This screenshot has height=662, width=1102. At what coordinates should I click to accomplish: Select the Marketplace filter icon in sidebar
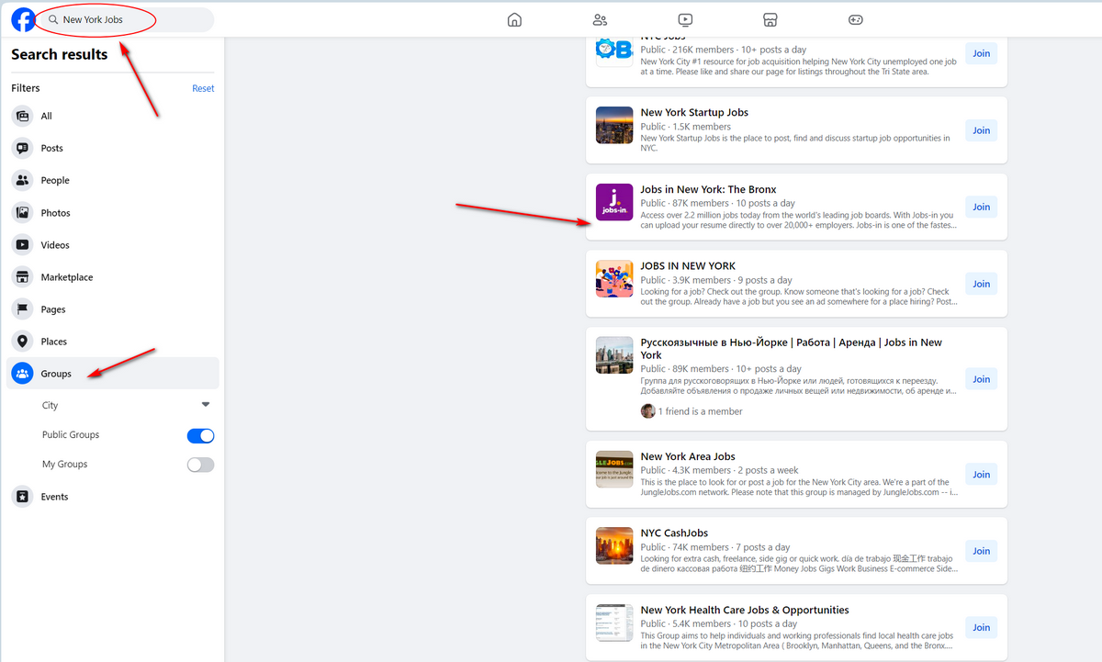(22, 277)
